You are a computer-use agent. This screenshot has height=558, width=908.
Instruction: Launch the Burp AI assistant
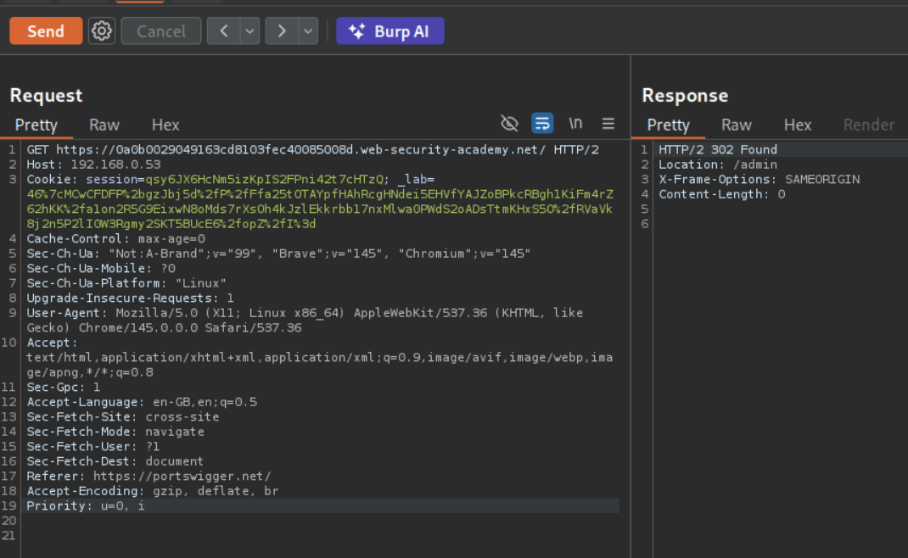pyautogui.click(x=390, y=31)
